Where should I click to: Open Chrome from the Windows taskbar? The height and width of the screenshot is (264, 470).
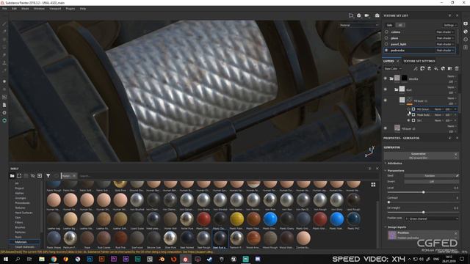point(54,259)
